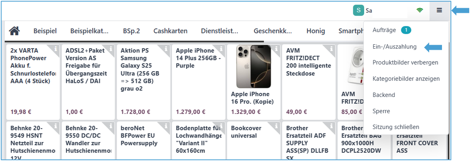470x161 pixels.
Task: Open info icon on AVM FRITZ!DECT 200 card
Action: (x=332, y=49)
